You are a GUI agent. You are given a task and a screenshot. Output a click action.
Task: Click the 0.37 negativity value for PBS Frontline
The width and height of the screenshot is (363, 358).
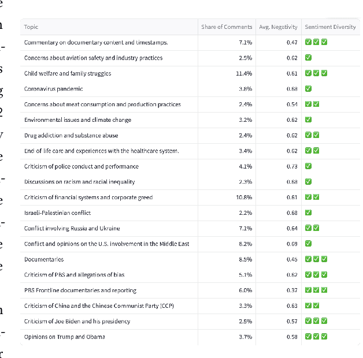[292, 290]
